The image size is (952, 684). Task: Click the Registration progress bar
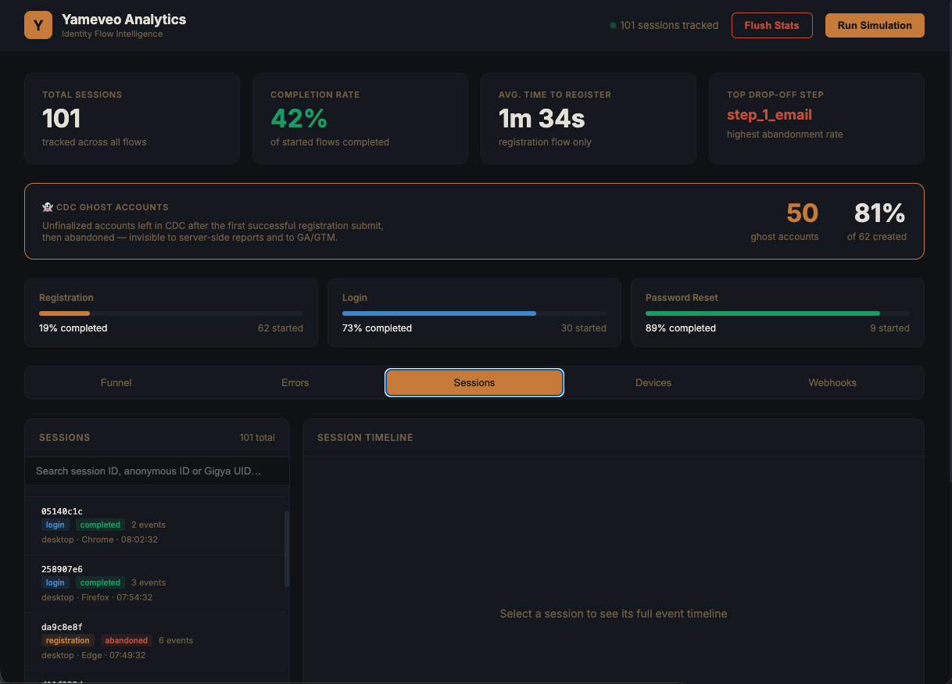(171, 313)
